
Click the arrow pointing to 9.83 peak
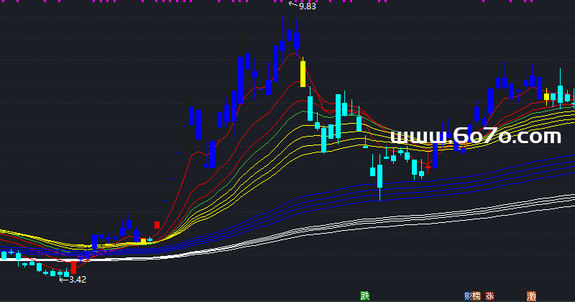(x=293, y=5)
